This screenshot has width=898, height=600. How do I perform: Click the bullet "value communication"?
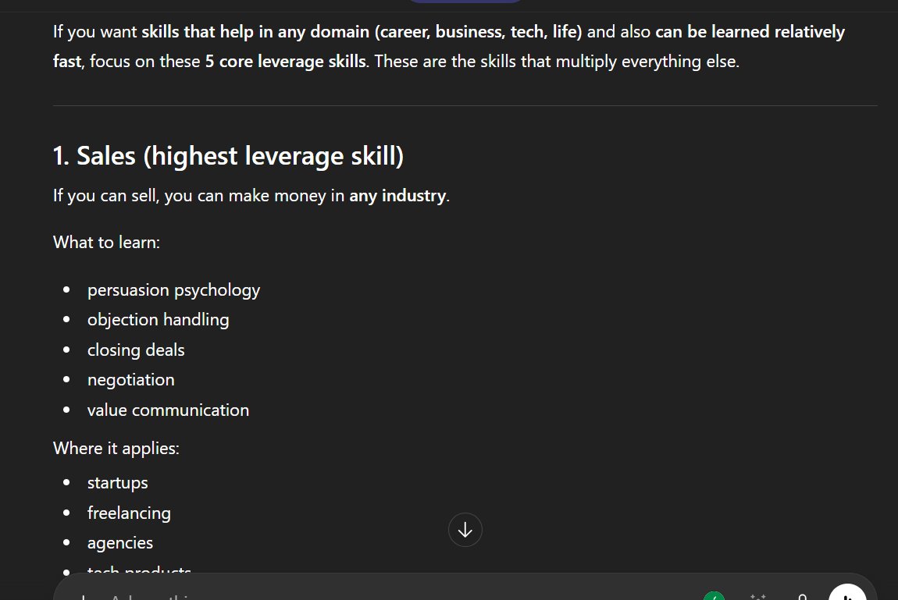168,410
